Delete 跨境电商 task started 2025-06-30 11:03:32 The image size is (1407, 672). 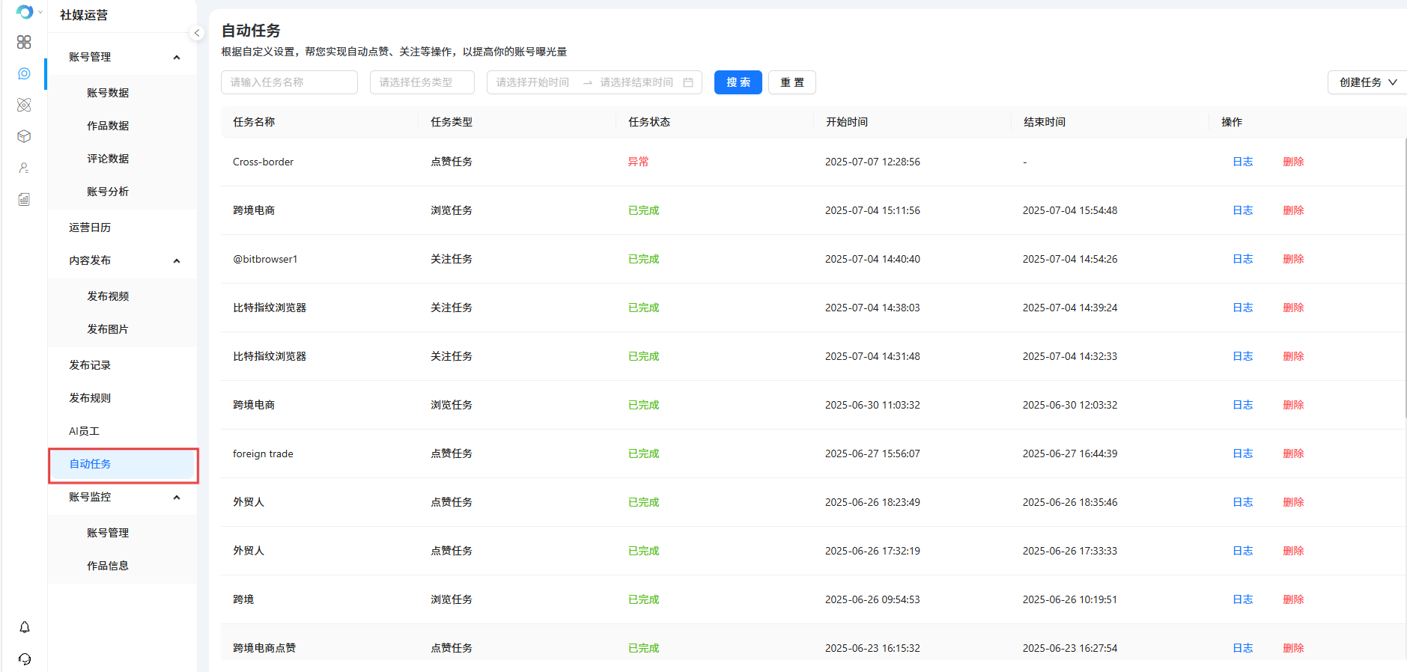[x=1293, y=405]
